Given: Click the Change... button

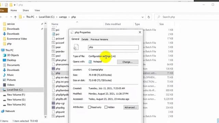Looking at the screenshot, I should click(x=128, y=62).
